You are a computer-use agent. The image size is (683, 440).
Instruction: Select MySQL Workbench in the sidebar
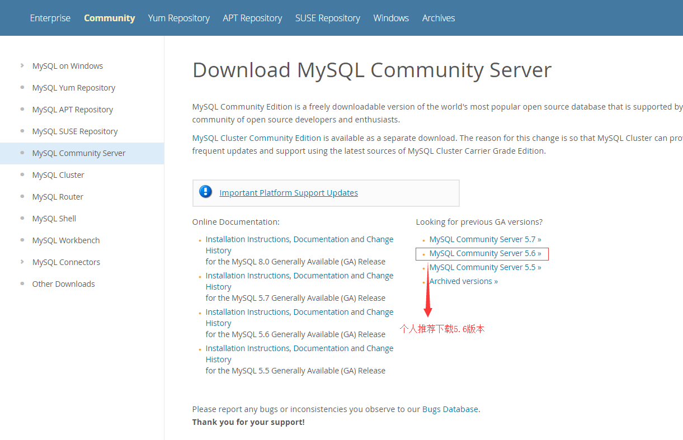(66, 240)
